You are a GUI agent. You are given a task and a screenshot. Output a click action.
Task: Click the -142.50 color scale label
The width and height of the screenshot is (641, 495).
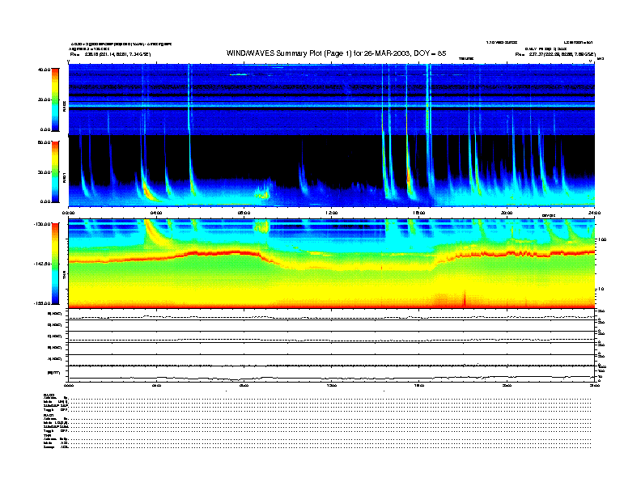click(42, 264)
